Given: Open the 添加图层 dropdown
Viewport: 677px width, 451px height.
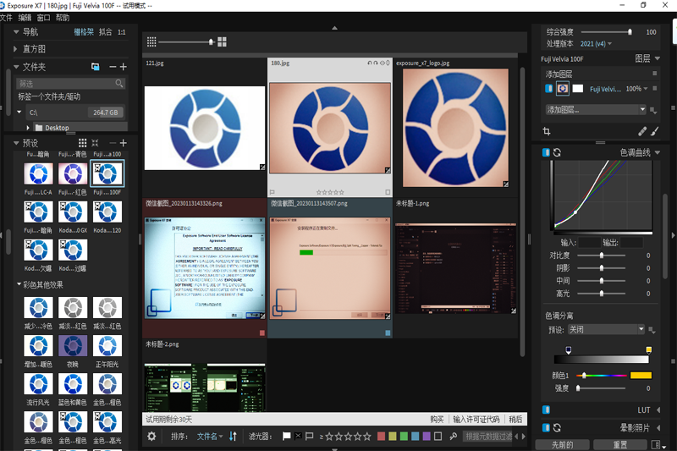Looking at the screenshot, I should (595, 109).
